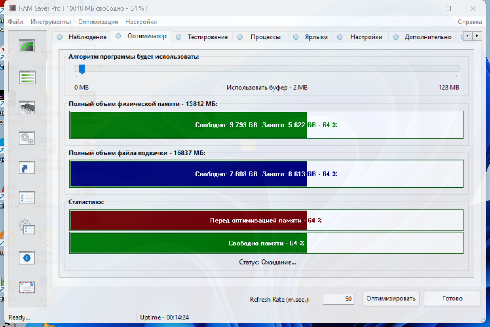
Task: Focus the Refresh Rate input field
Action: [x=339, y=299]
